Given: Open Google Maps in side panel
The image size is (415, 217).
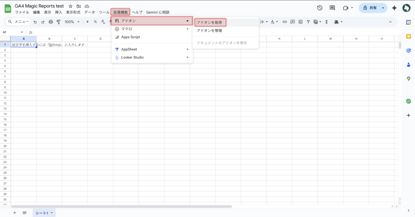Looking at the screenshot, I should click(409, 79).
